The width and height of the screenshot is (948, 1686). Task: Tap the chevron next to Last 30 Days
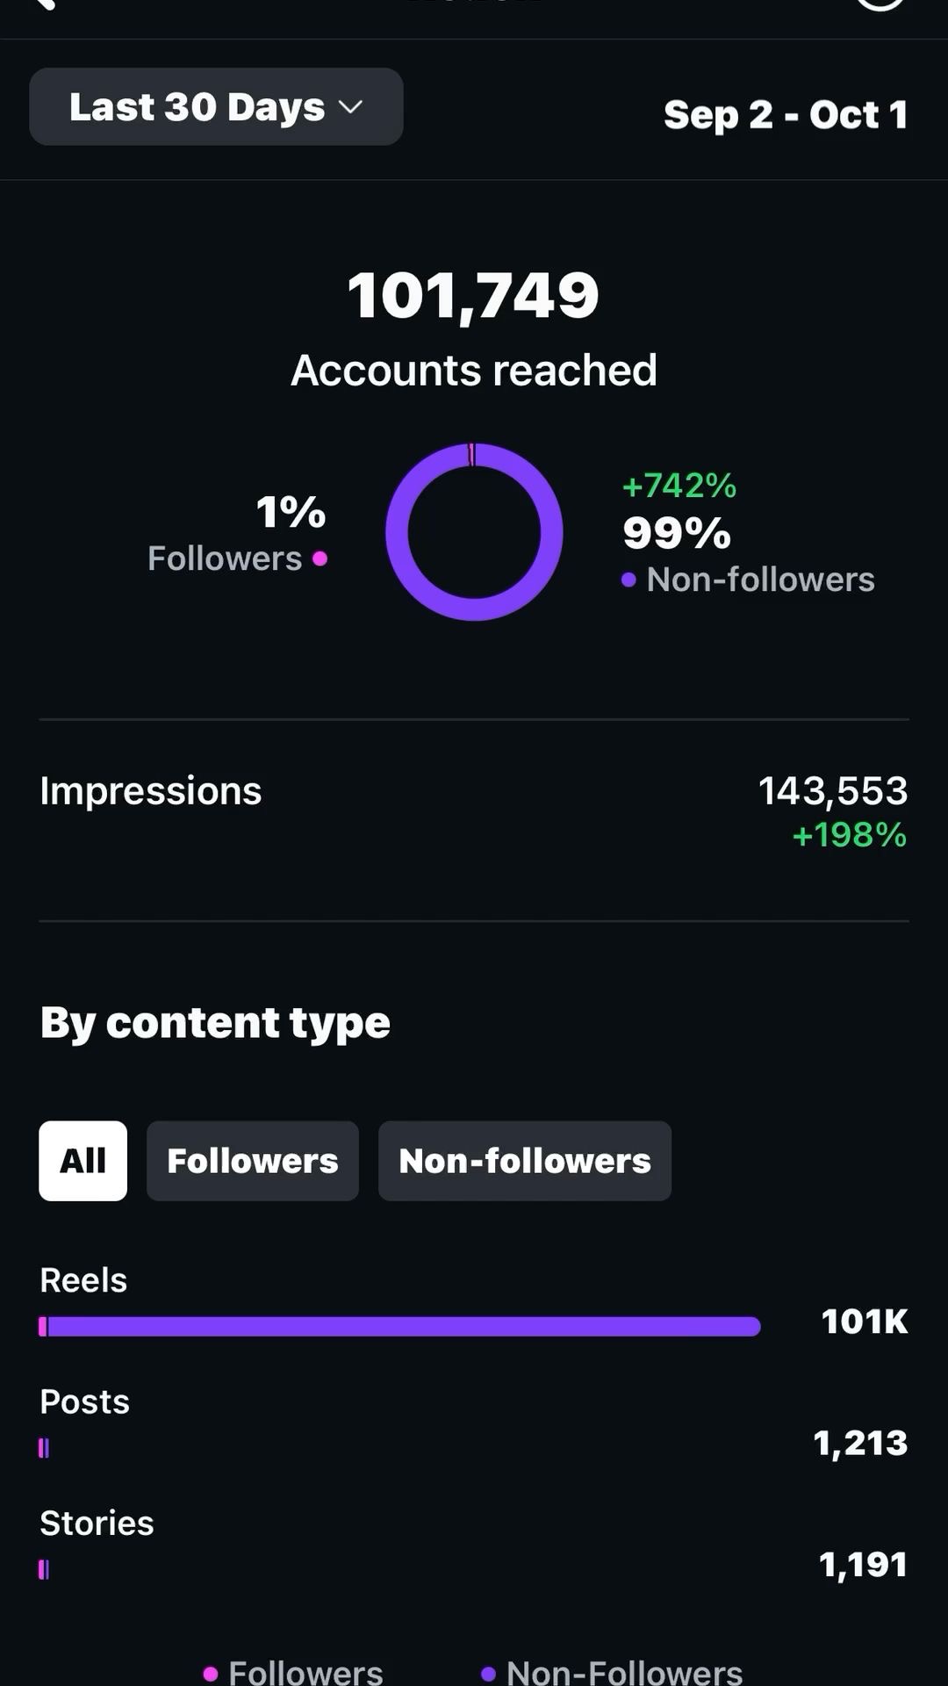tap(350, 107)
